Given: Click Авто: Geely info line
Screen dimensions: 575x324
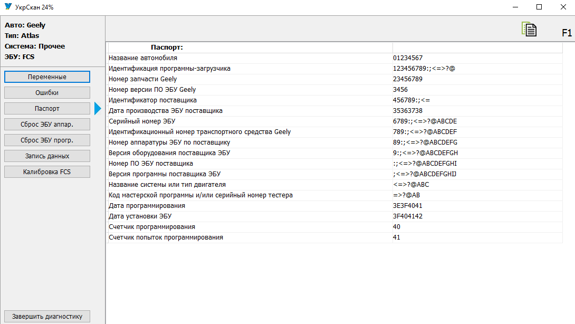Looking at the screenshot, I should click(x=25, y=25).
